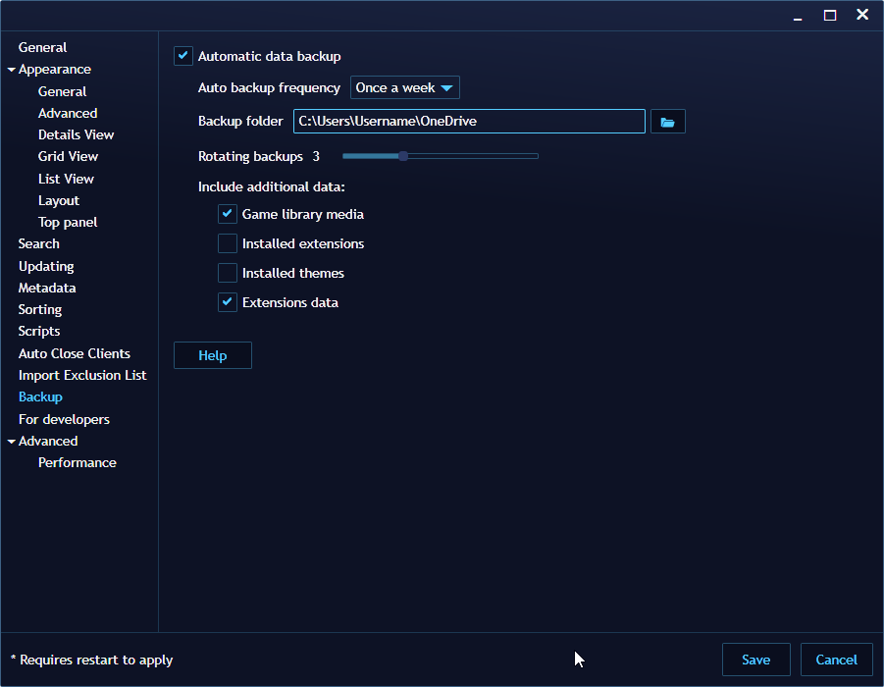Screen dimensions: 884x687
Task: Save the settings
Action: tap(756, 660)
